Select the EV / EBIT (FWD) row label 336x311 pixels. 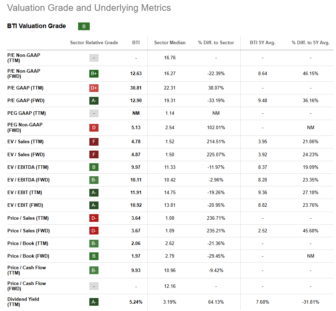click(25, 205)
